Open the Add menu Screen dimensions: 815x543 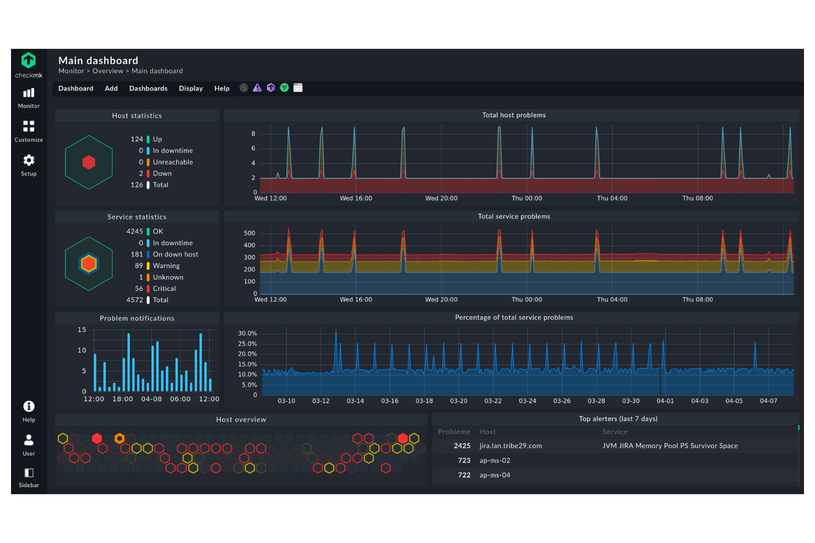click(111, 88)
